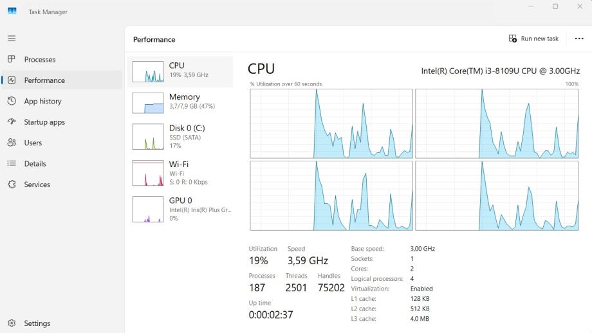This screenshot has width=592, height=333.
Task: Click the Settings gear icon
Action: pos(12,323)
